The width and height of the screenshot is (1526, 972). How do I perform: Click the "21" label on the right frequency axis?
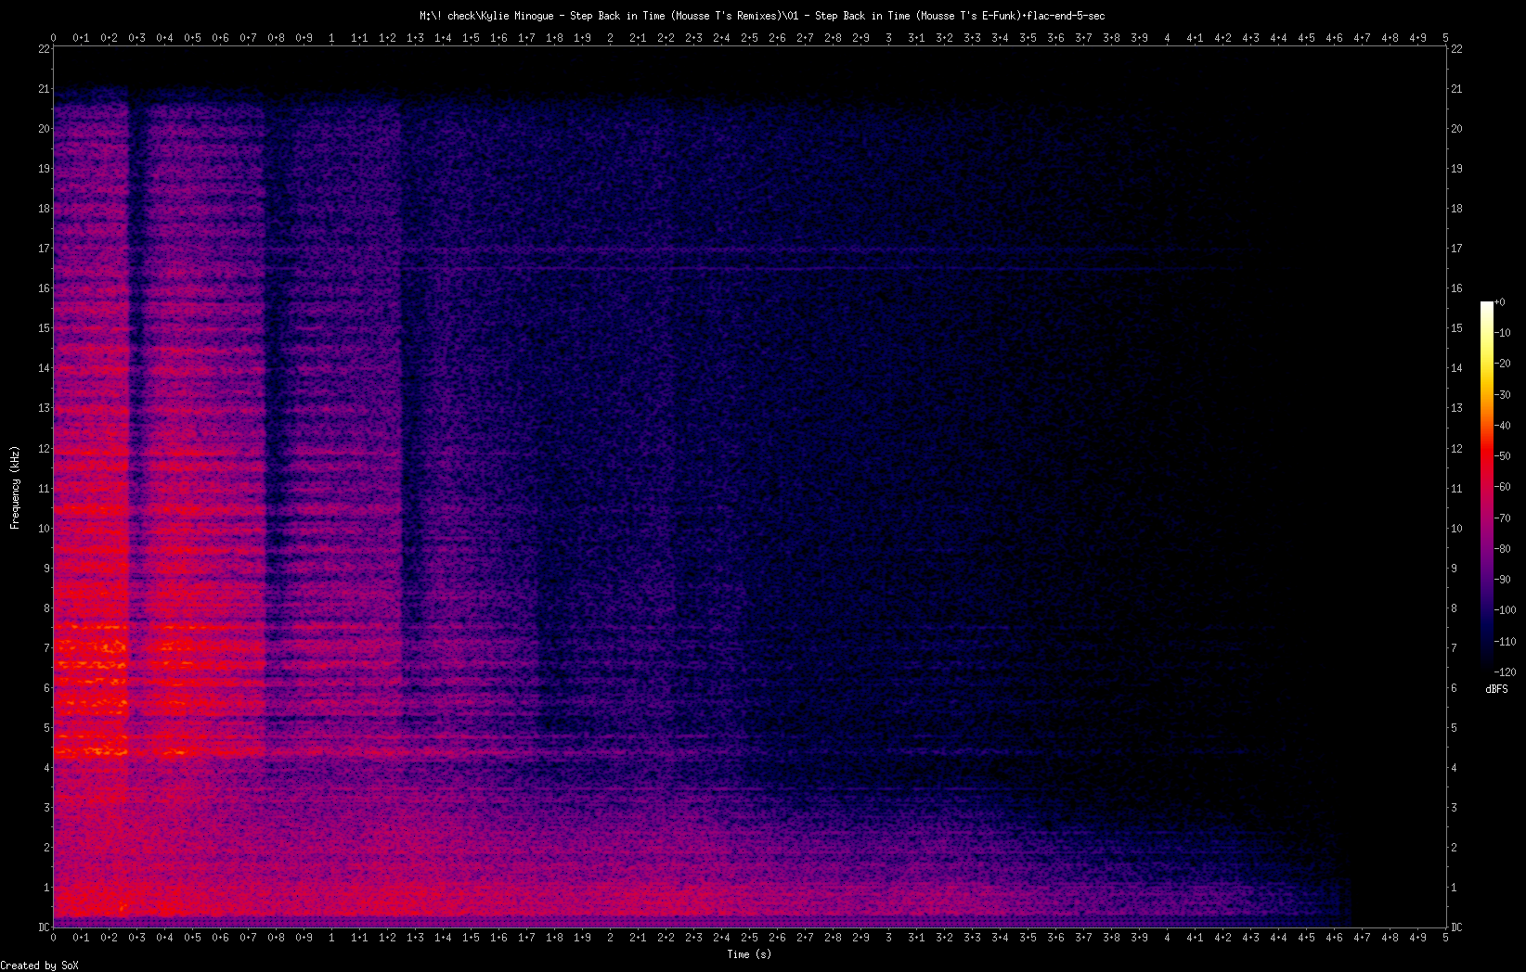click(1456, 89)
